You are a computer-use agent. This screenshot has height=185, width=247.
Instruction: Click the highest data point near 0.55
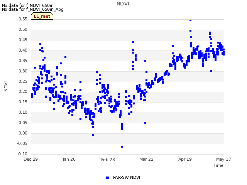190,20
